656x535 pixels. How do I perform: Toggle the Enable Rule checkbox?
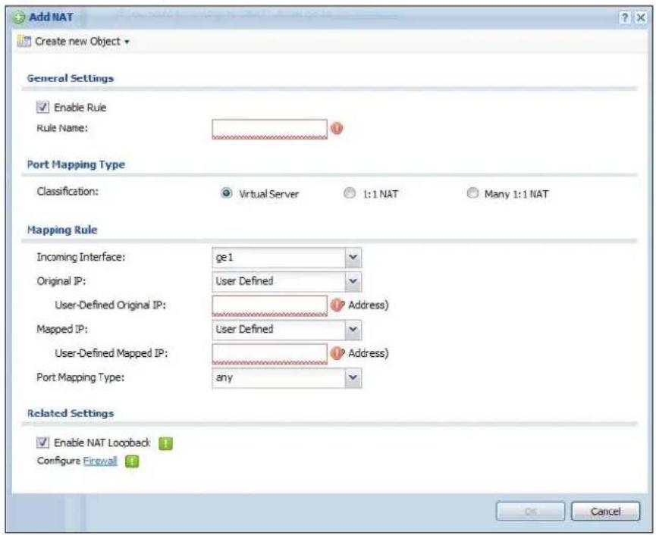click(42, 108)
